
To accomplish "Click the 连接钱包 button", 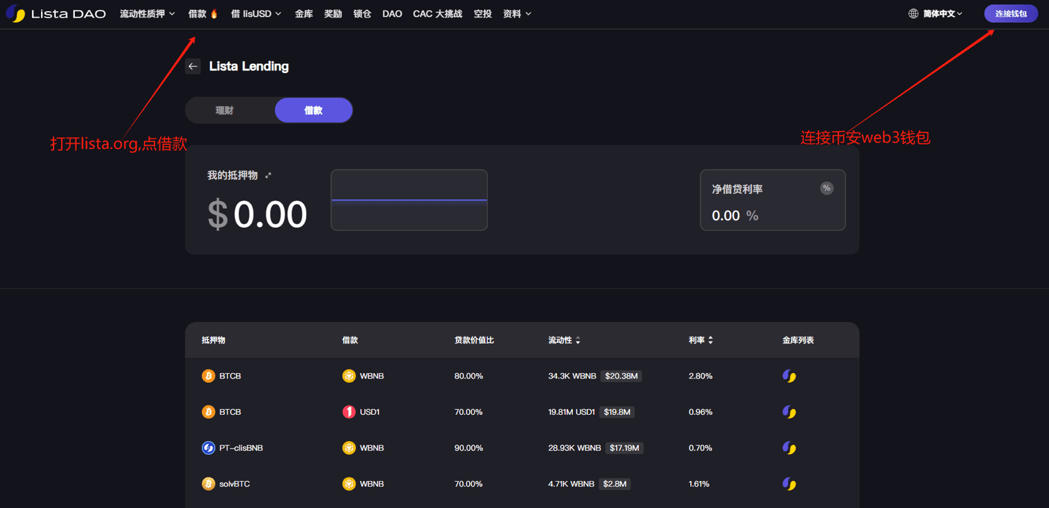I will [1011, 13].
